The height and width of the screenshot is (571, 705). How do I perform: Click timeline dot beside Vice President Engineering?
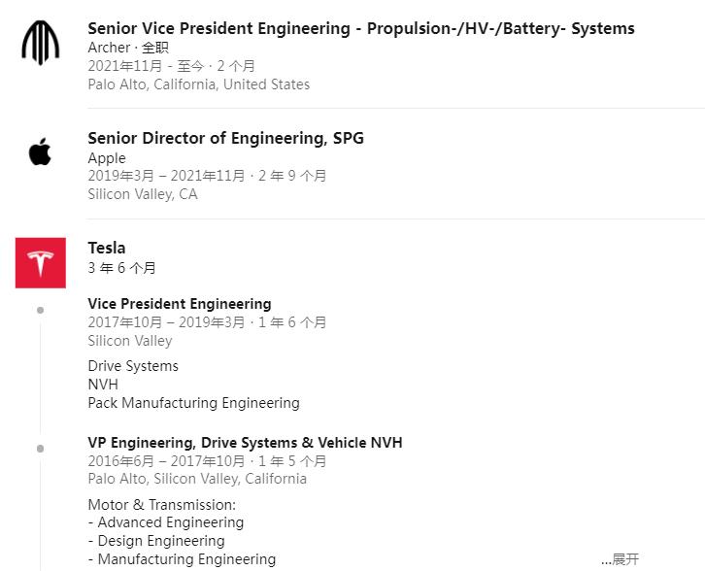click(x=40, y=310)
